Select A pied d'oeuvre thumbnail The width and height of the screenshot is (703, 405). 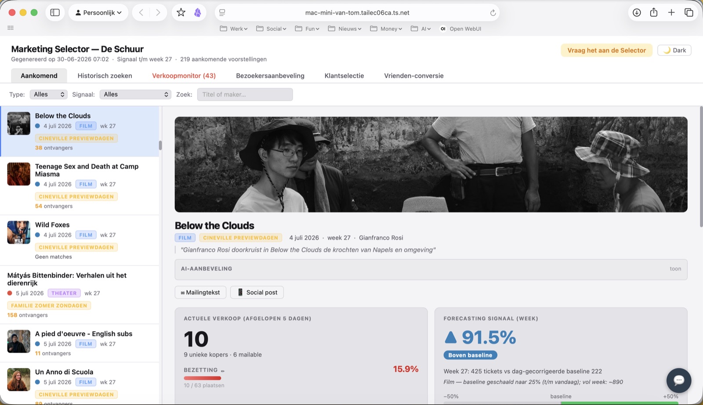coord(18,341)
